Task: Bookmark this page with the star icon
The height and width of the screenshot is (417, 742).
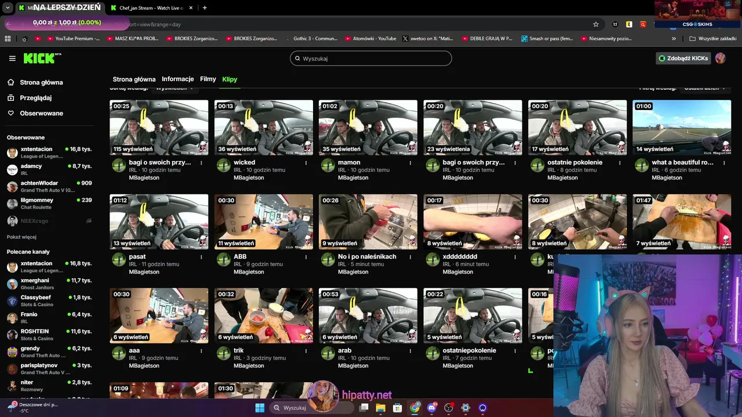Action: [595, 24]
